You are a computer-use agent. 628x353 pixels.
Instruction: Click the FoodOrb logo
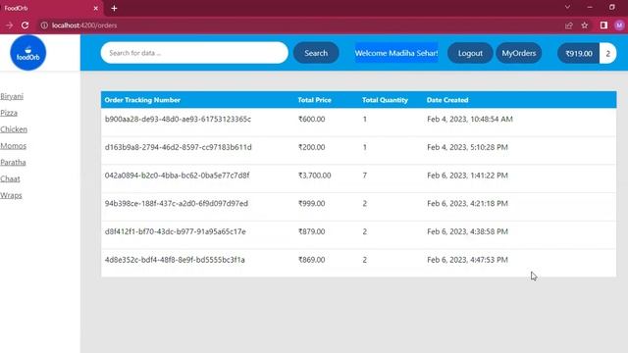coord(28,53)
